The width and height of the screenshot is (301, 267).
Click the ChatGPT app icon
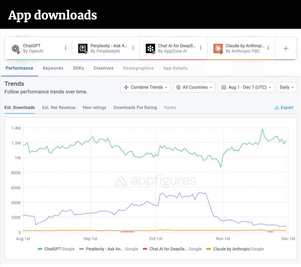coord(16,49)
